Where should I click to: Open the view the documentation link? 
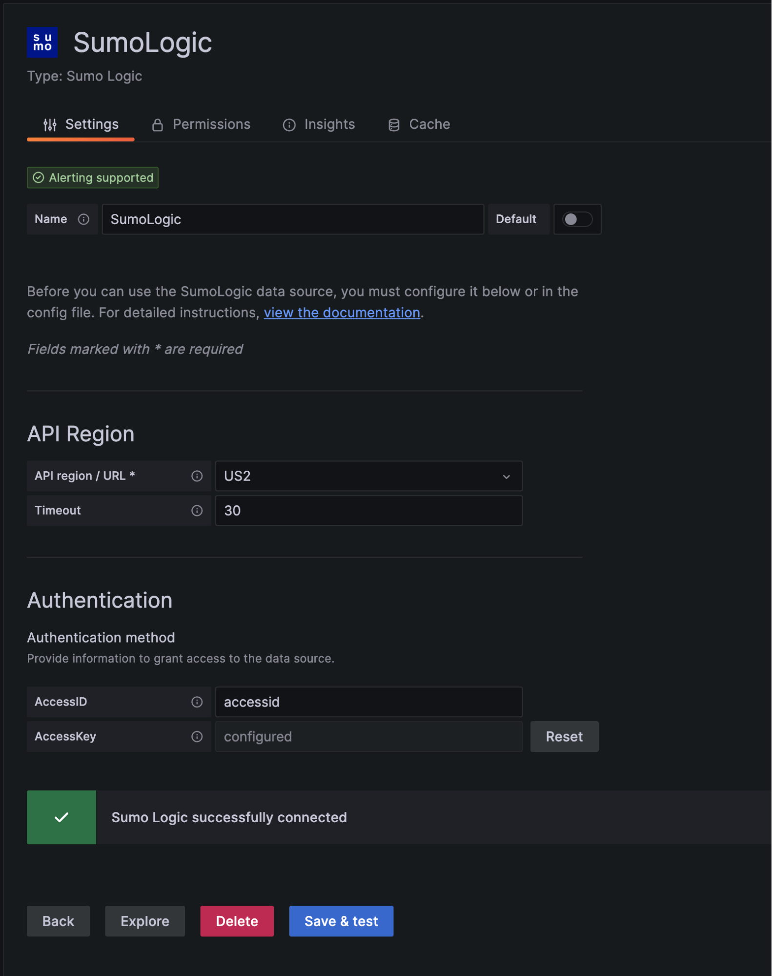[342, 312]
